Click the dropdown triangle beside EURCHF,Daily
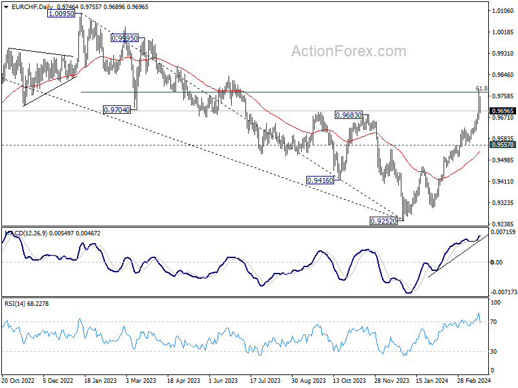This screenshot has width=518, height=388. [x=6, y=6]
